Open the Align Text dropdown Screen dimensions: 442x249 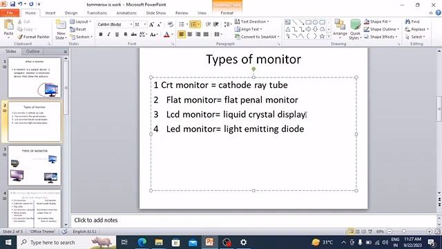tap(249, 29)
